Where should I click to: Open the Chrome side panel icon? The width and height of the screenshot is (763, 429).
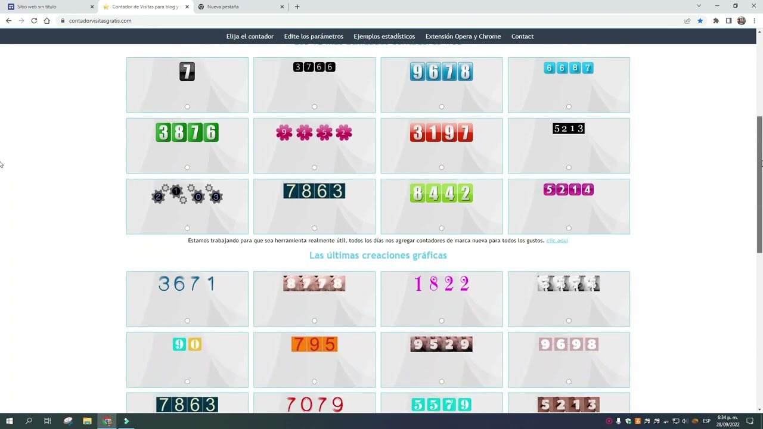point(728,20)
